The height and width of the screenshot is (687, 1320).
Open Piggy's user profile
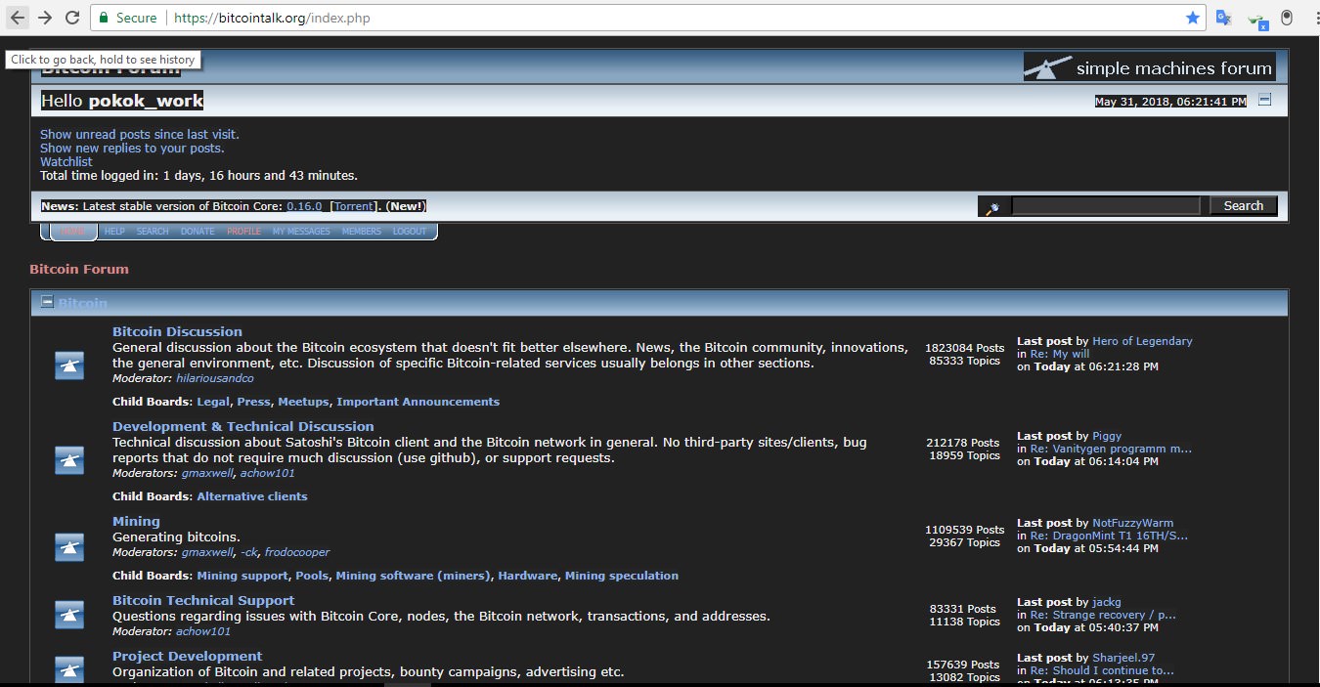coord(1107,436)
